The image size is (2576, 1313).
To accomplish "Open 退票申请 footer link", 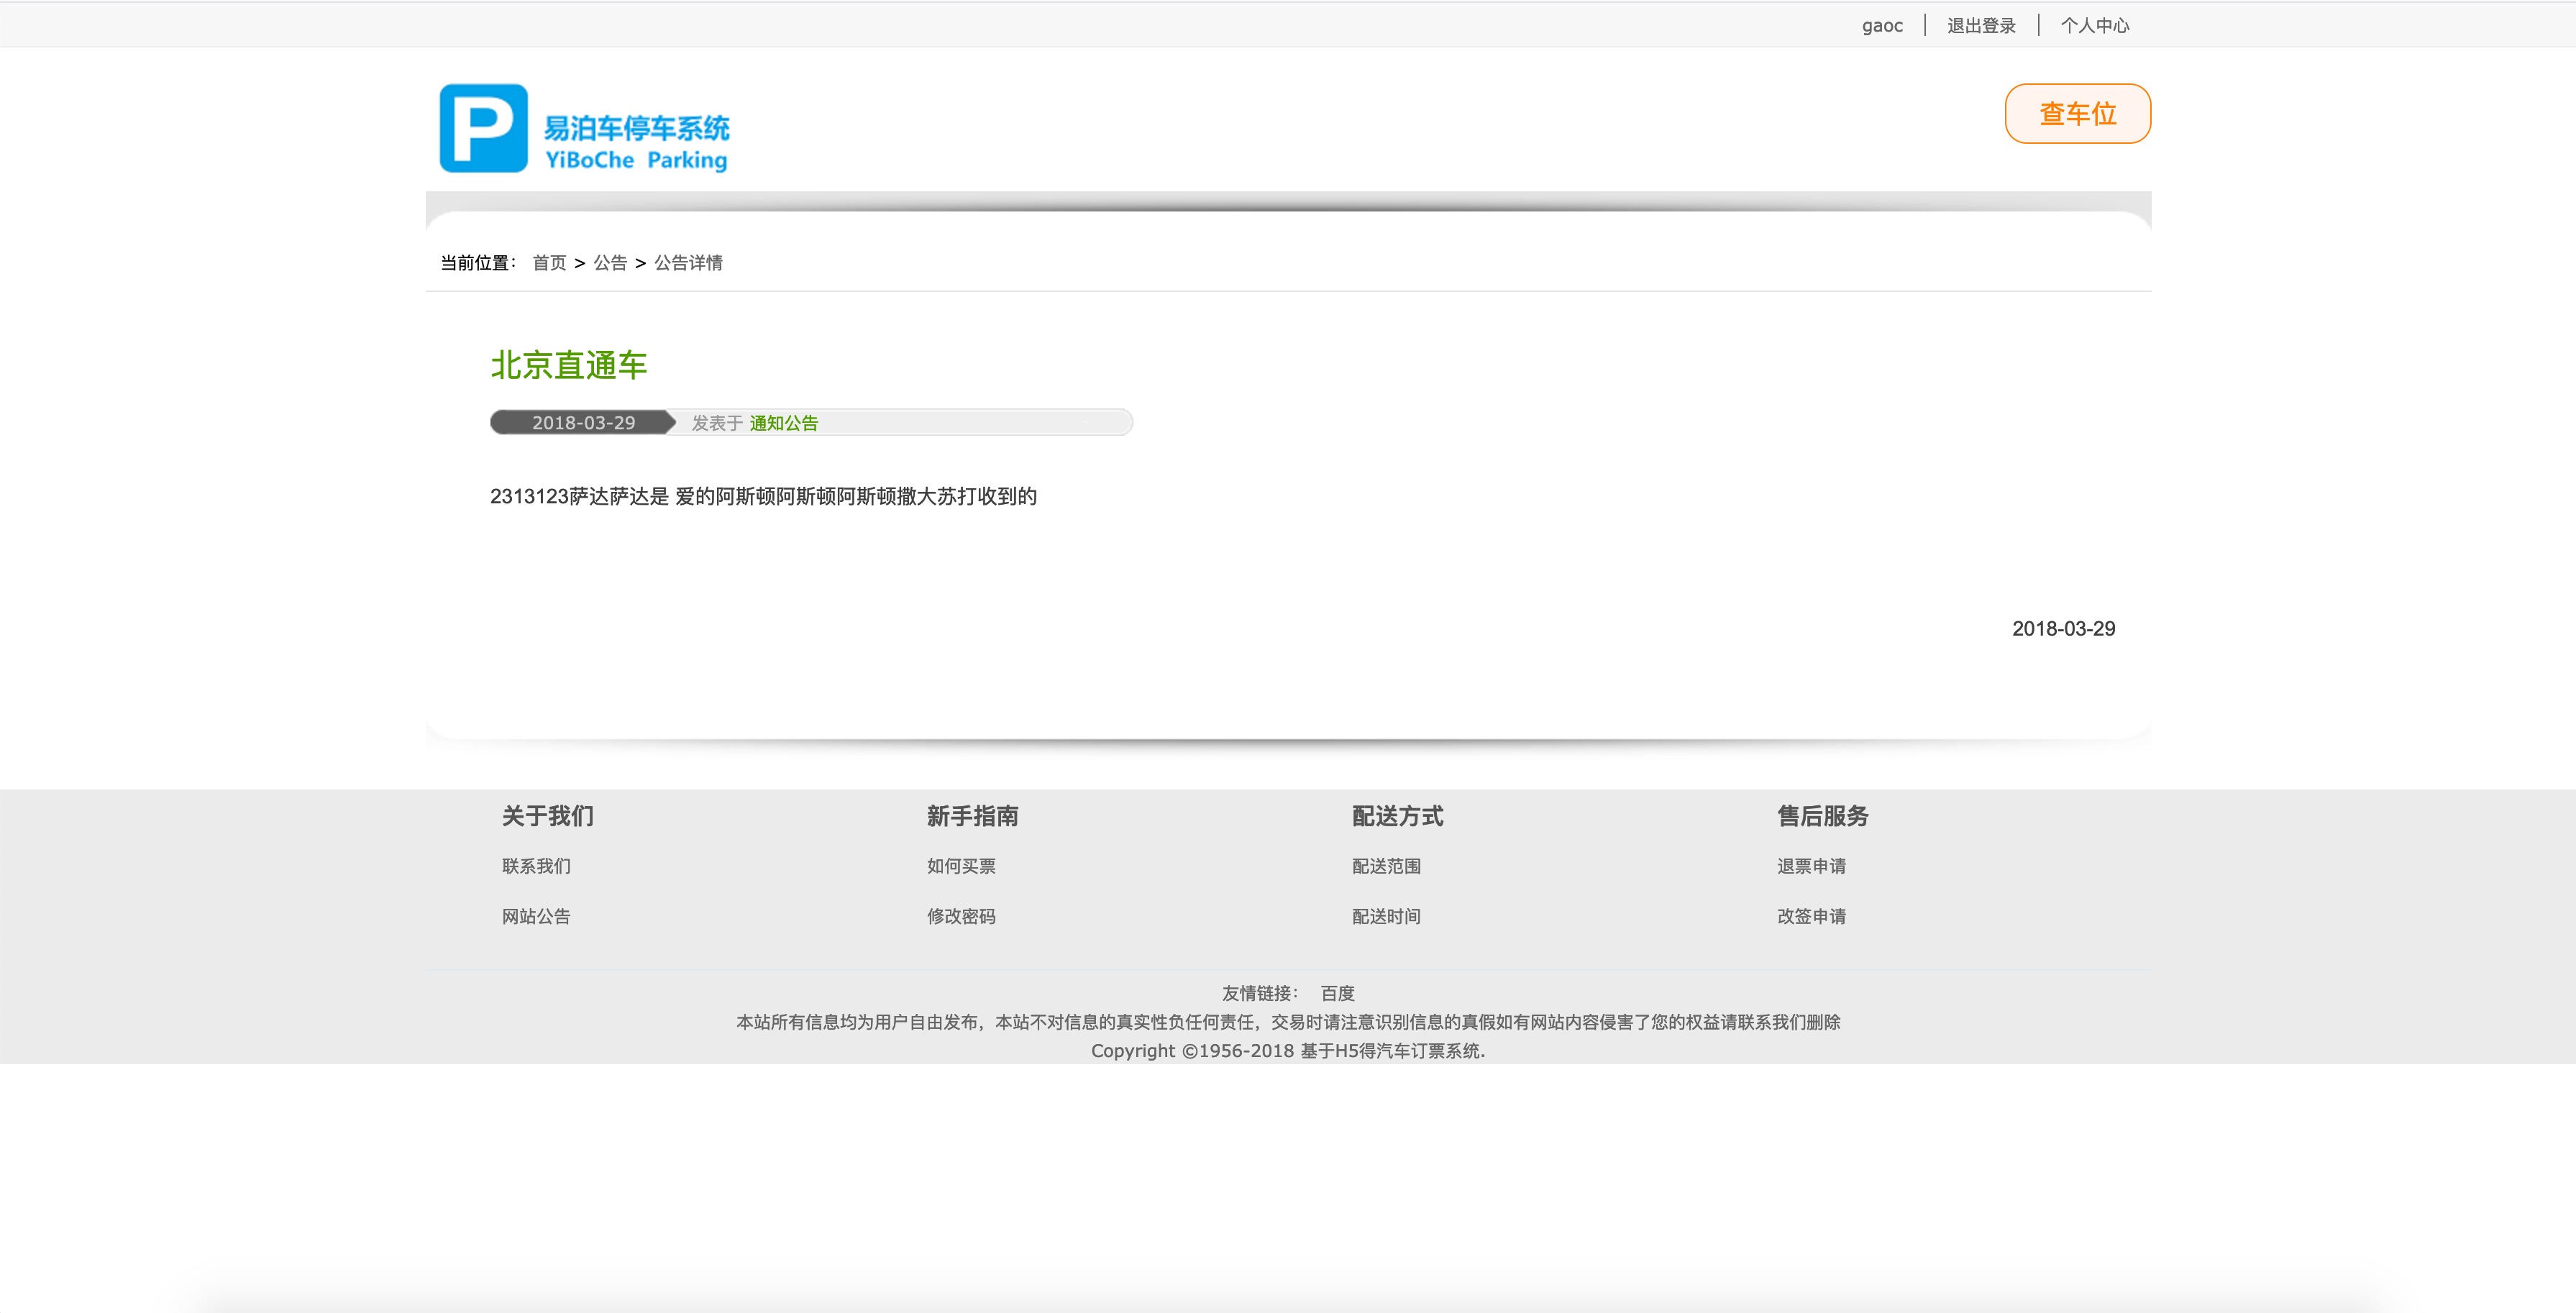I will [1811, 866].
